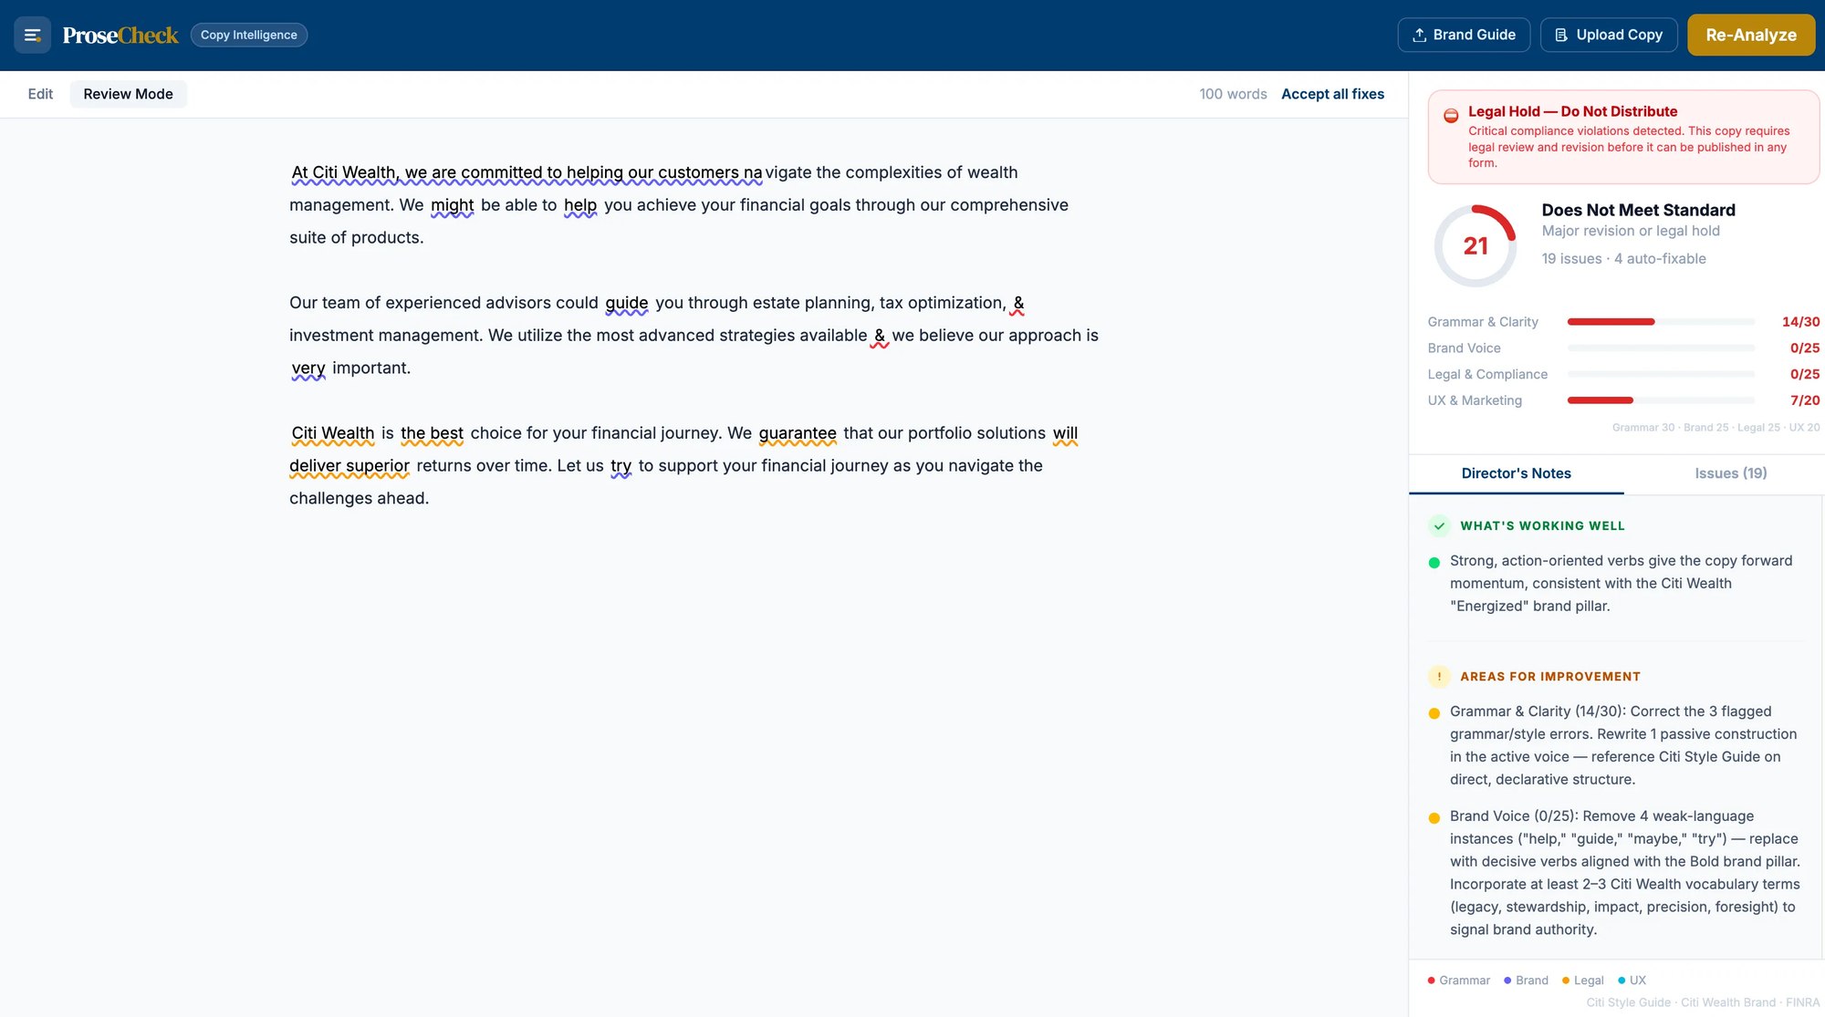Select the Review Mode tab

coord(128,94)
